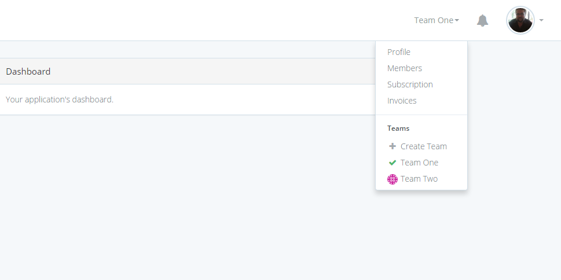
Task: Click the small caret after Team One
Action: (457, 21)
